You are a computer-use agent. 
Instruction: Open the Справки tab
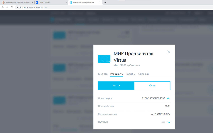(x=143, y=74)
